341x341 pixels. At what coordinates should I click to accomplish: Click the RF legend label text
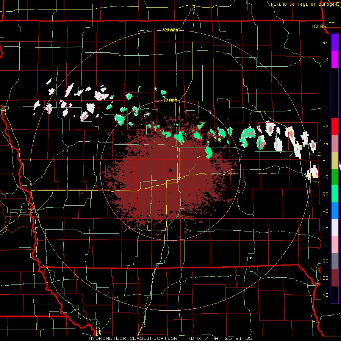click(325, 42)
